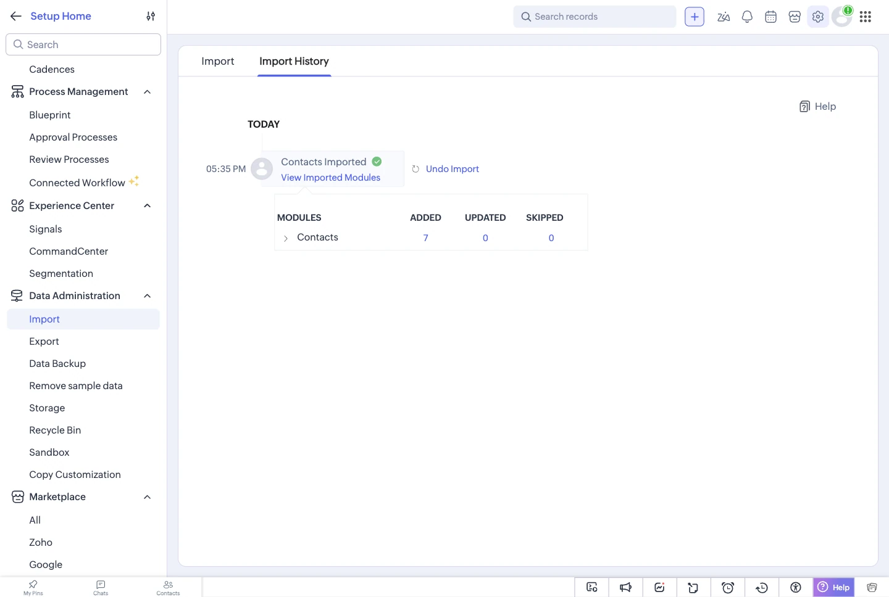Open Data Backup in the sidebar
Image resolution: width=889 pixels, height=597 pixels.
click(57, 364)
